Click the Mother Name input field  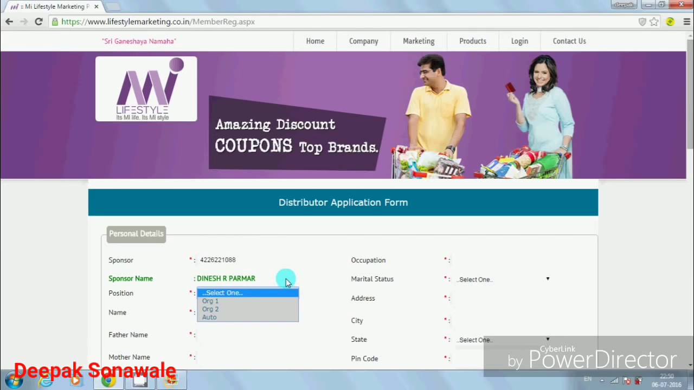click(x=248, y=357)
